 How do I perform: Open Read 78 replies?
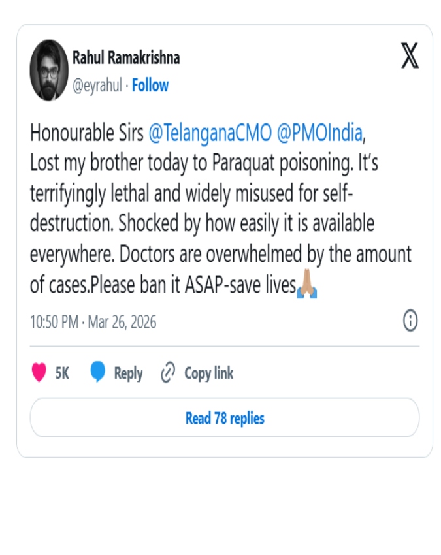pos(225,418)
